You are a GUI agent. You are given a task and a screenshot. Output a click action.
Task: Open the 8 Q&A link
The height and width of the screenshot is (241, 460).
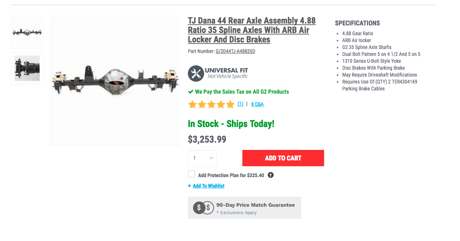click(257, 104)
